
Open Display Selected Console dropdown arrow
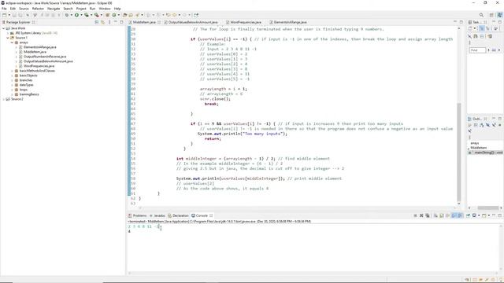(479, 215)
